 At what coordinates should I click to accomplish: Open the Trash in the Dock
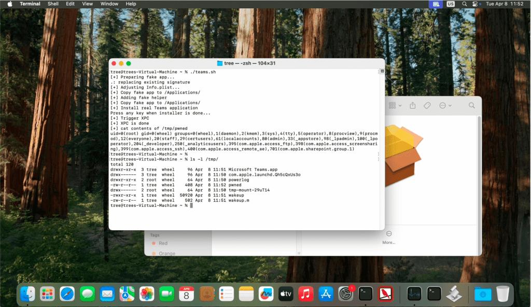(x=502, y=294)
